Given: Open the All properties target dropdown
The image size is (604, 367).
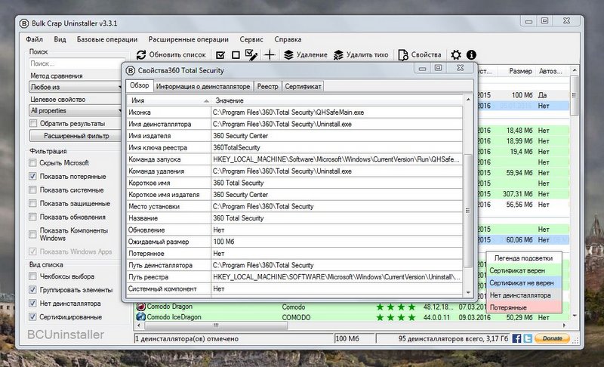Looking at the screenshot, I should (75, 110).
